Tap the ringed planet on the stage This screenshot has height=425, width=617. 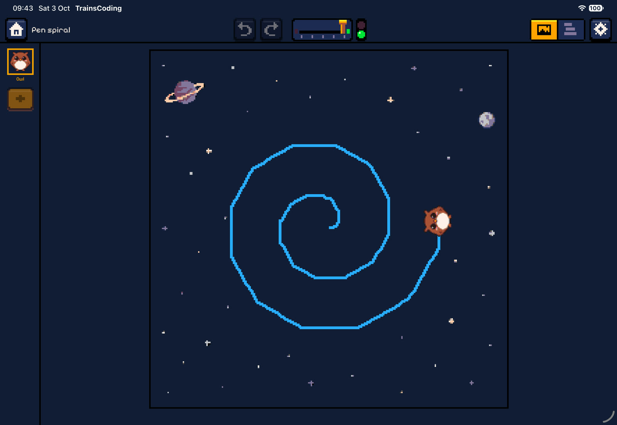(x=185, y=92)
